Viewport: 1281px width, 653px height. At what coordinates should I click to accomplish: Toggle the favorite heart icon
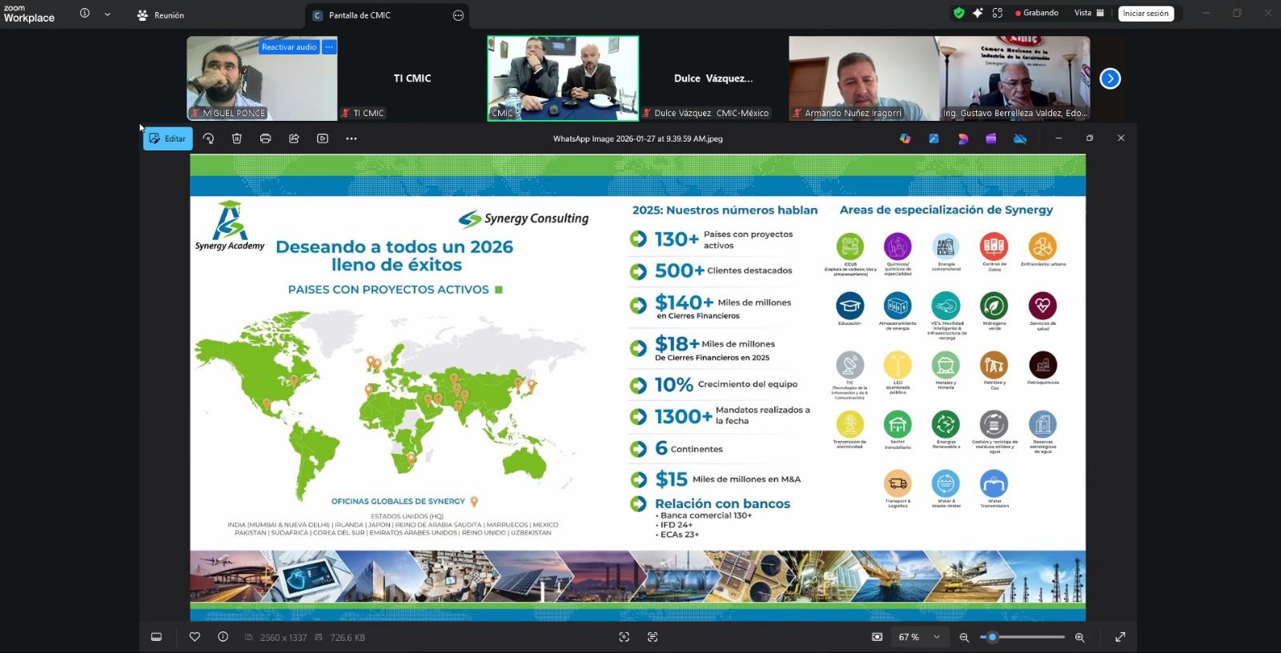point(195,637)
